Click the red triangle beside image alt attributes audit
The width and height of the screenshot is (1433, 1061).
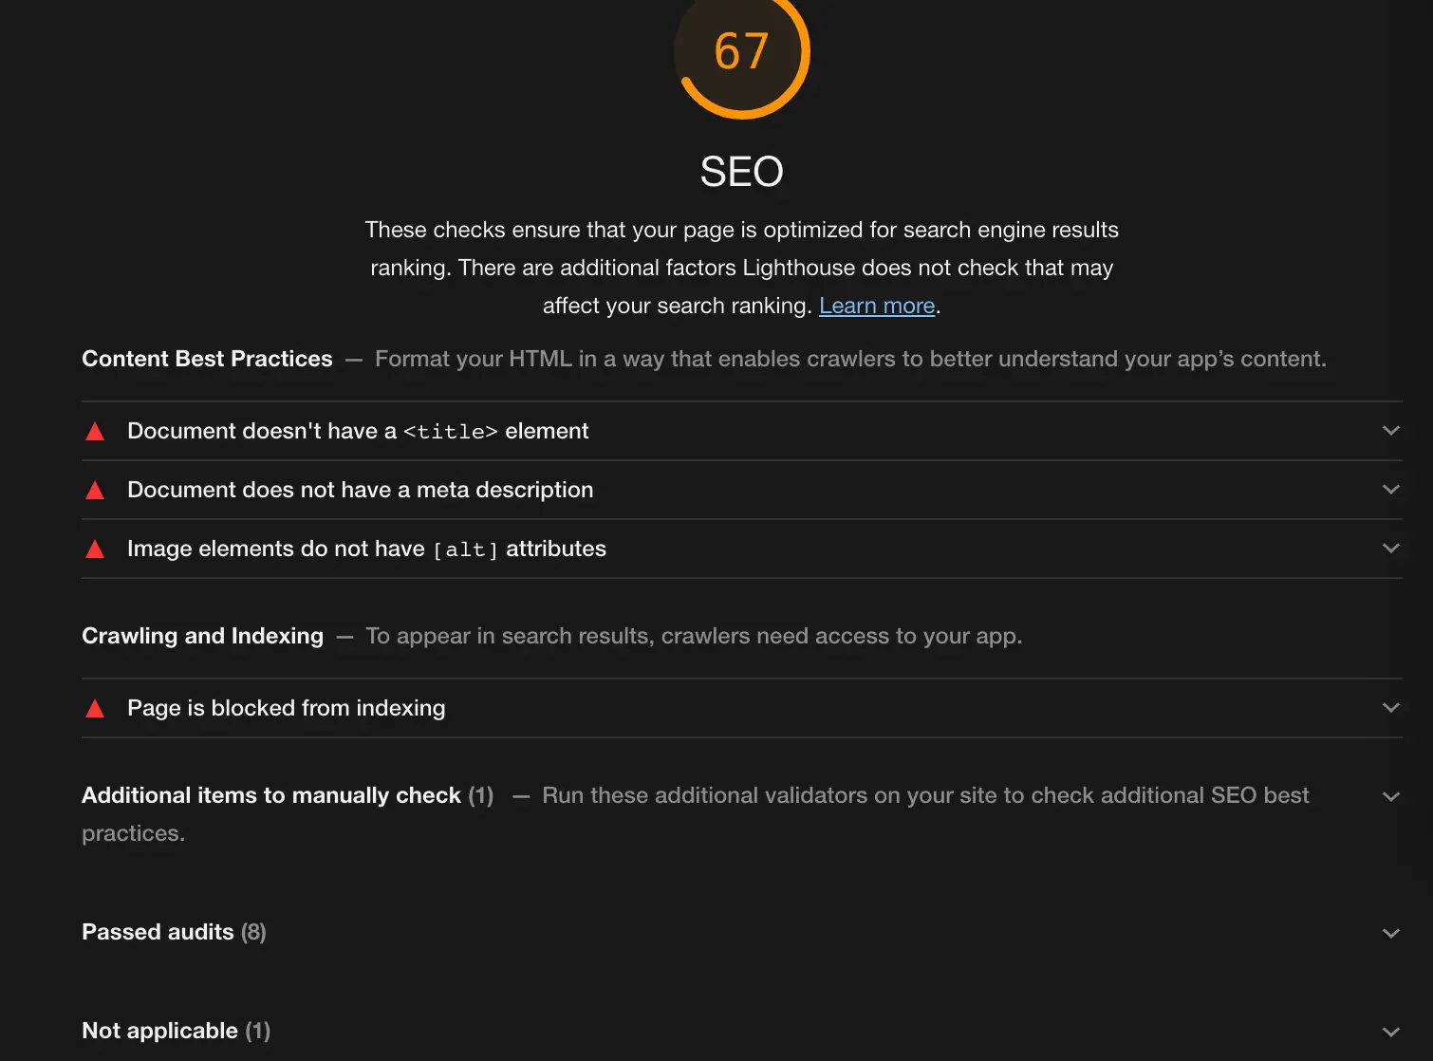(95, 549)
